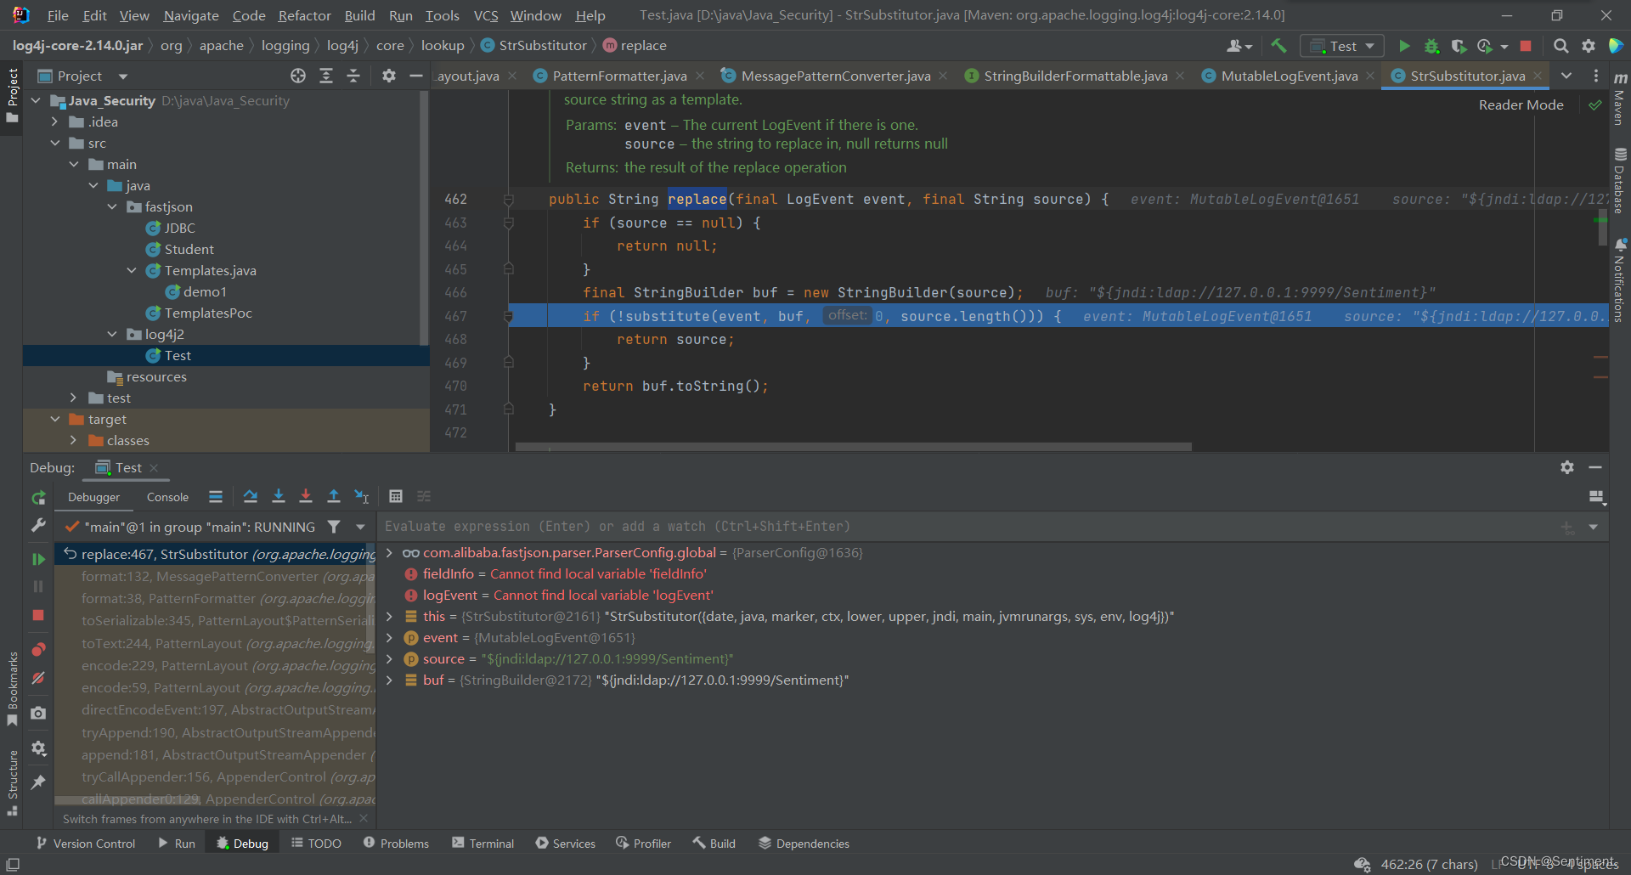Image resolution: width=1631 pixels, height=875 pixels.
Task: Click Stop red square in debug sidebar
Action: coord(38,614)
